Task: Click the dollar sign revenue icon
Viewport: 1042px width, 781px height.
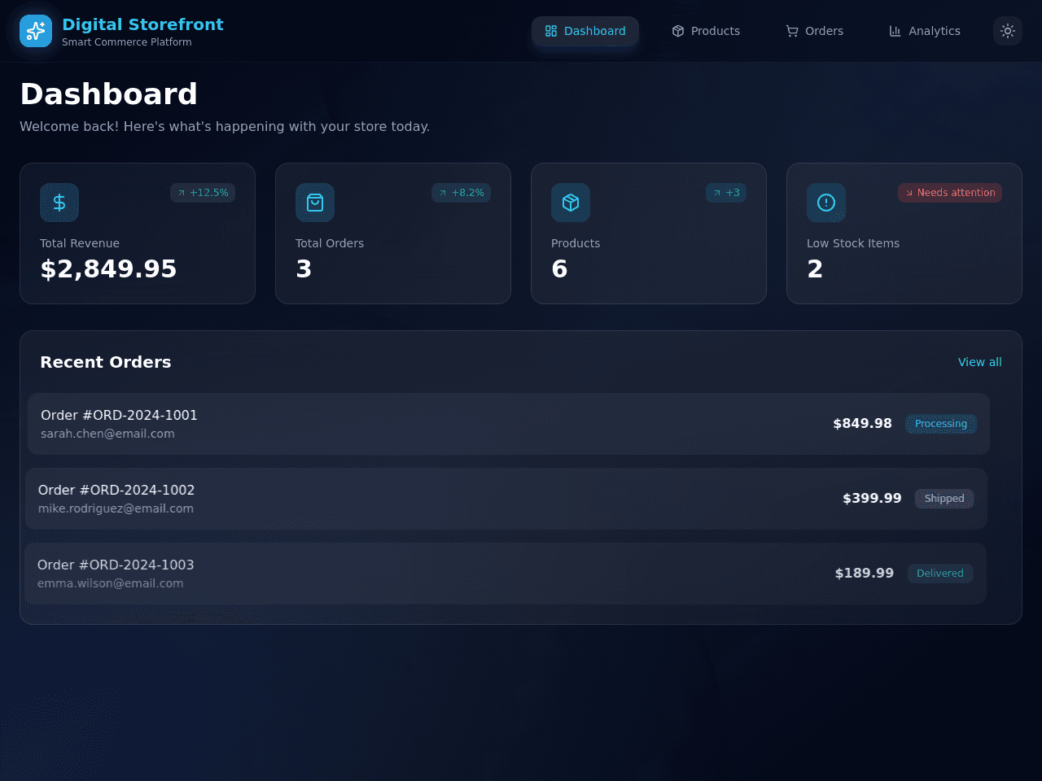Action: [x=59, y=203]
